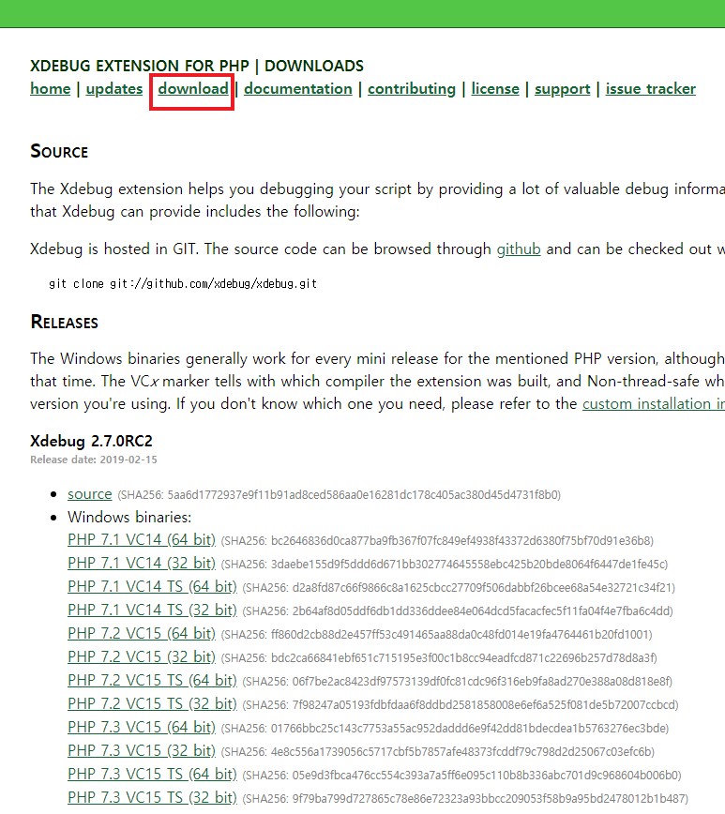The image size is (725, 814).
Task: Click the SHA256 hash starting d2a8fd87c6
Action: (459, 588)
